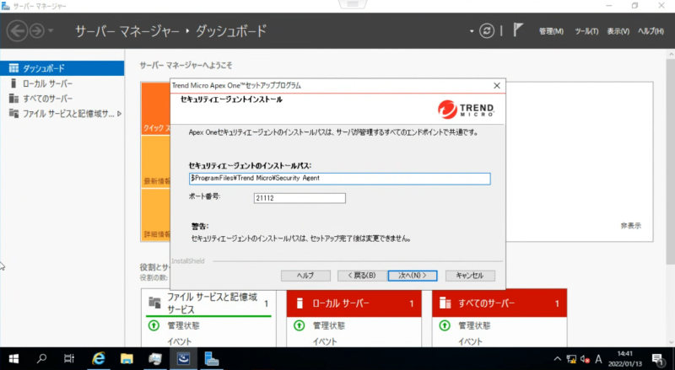
Task: Go back with the Server Manager back arrow
Action: click(17, 31)
